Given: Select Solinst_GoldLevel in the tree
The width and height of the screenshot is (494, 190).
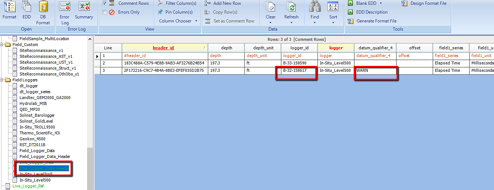Looking at the screenshot, I should [36, 121].
